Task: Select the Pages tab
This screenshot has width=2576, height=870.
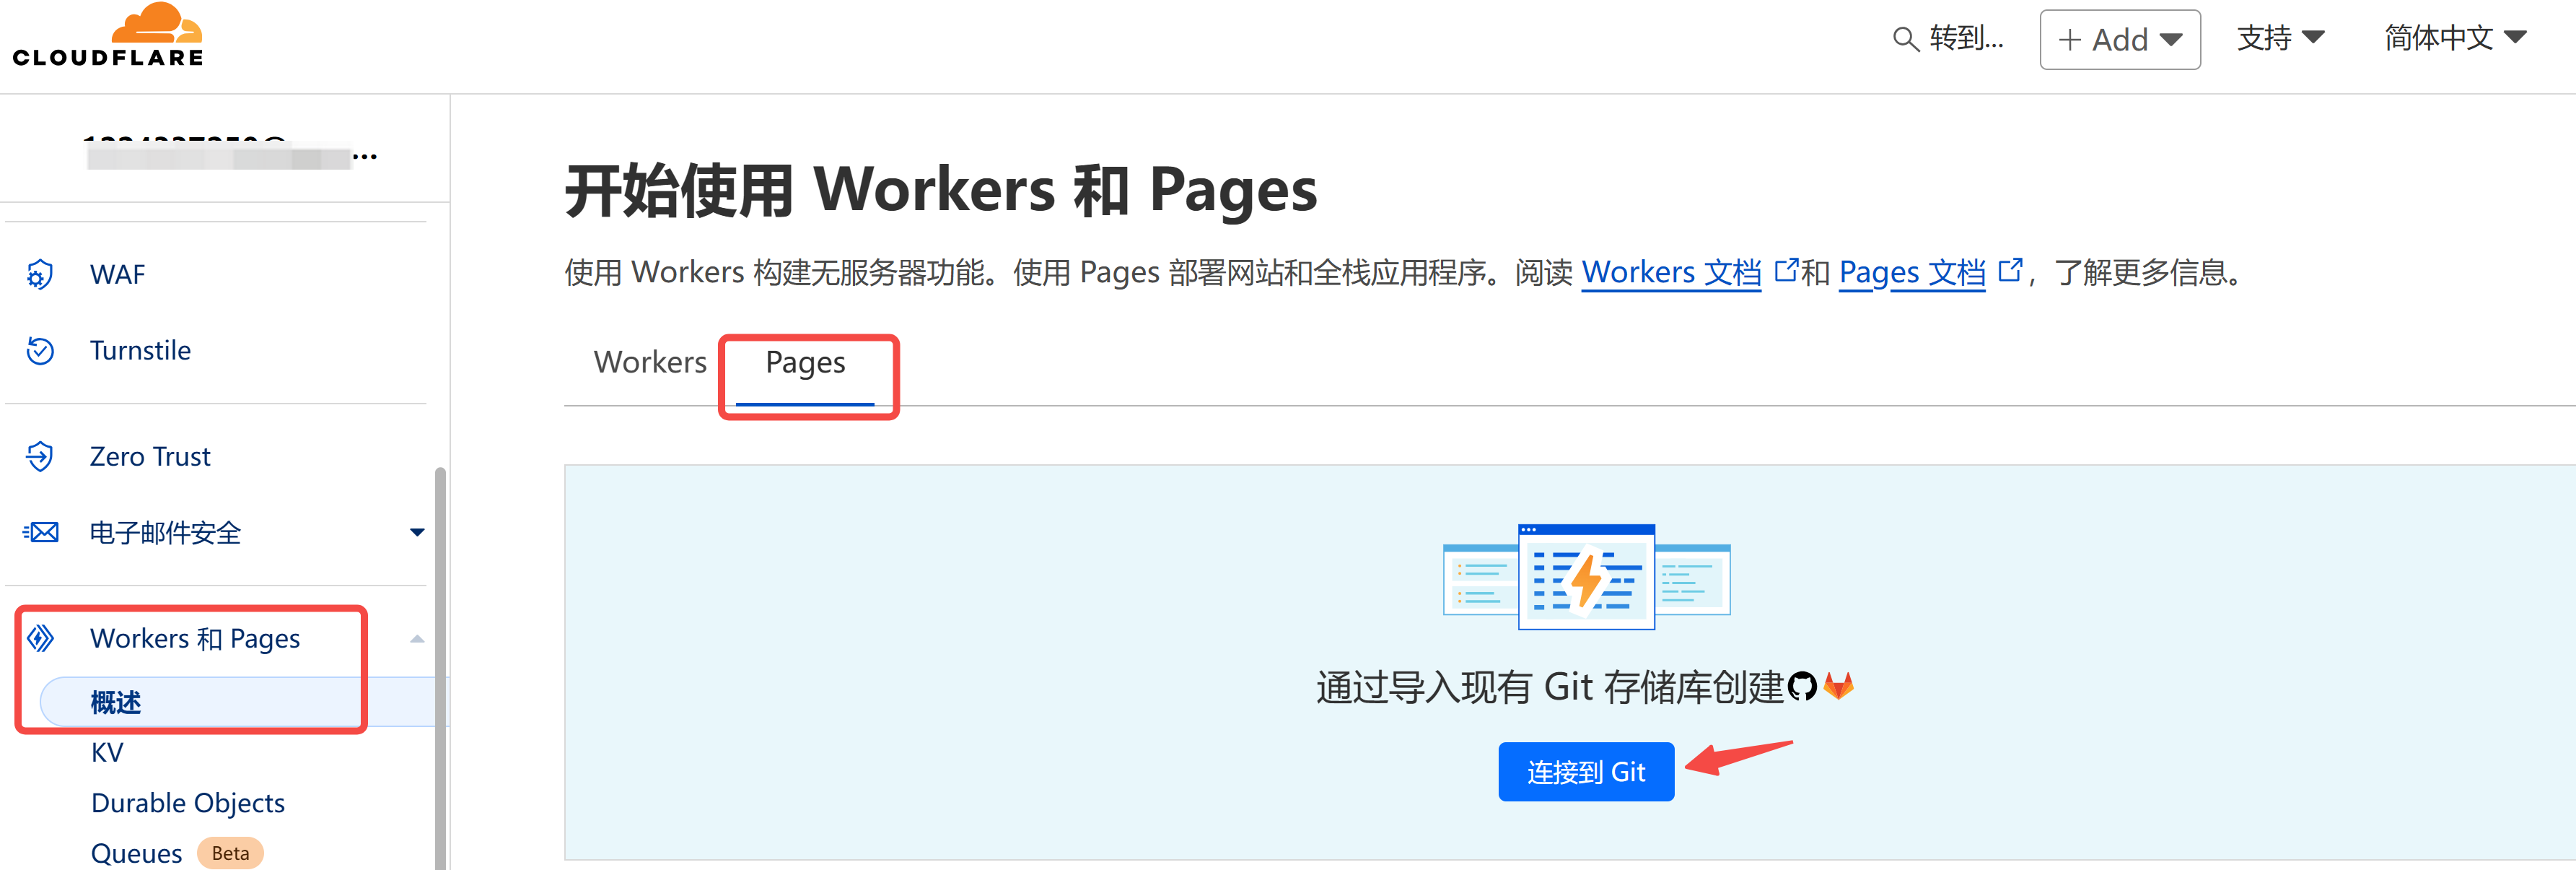Action: point(805,362)
